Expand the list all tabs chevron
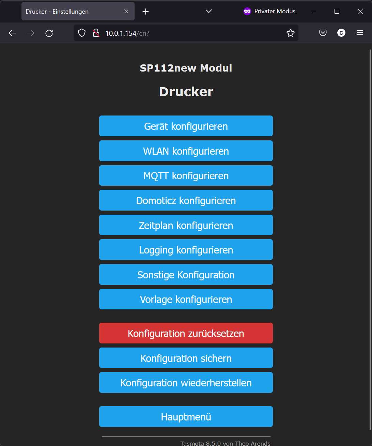This screenshot has height=446, width=372. 209,11
